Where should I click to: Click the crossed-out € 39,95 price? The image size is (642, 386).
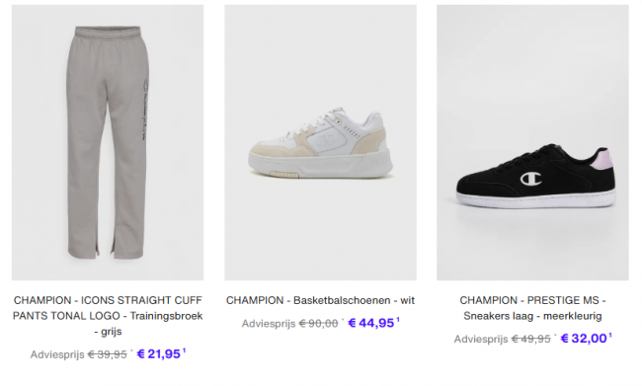108,354
